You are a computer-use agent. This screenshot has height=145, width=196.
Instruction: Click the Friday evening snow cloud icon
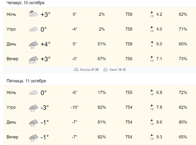(33, 138)
